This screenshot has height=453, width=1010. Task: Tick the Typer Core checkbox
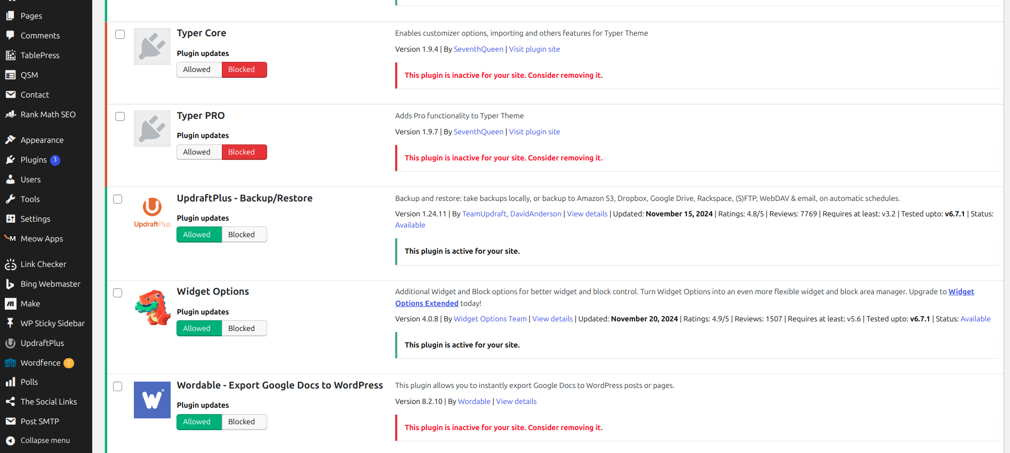(120, 35)
